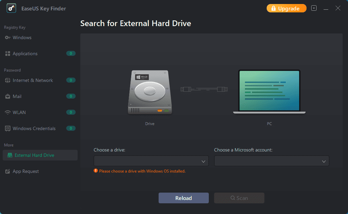Click the External Hard Drive icon in sidebar
This screenshot has width=348, height=214.
coord(10,155)
